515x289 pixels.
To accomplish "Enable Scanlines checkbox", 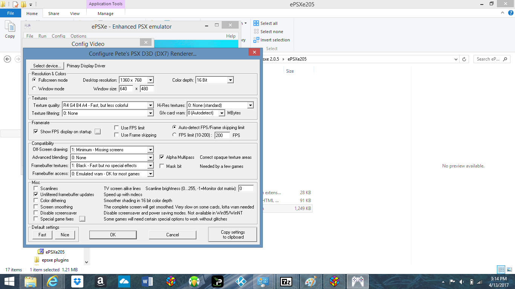I will coord(36,189).
